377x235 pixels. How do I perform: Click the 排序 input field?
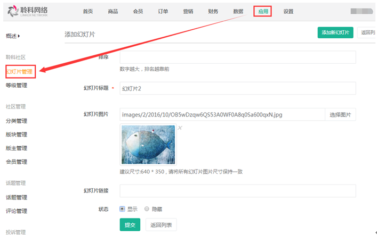click(x=237, y=57)
